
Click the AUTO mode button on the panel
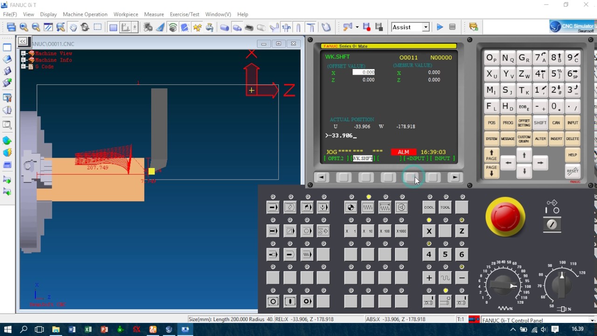click(273, 207)
